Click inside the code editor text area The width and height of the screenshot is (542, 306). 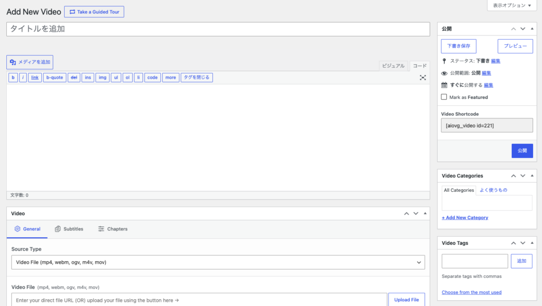218,137
